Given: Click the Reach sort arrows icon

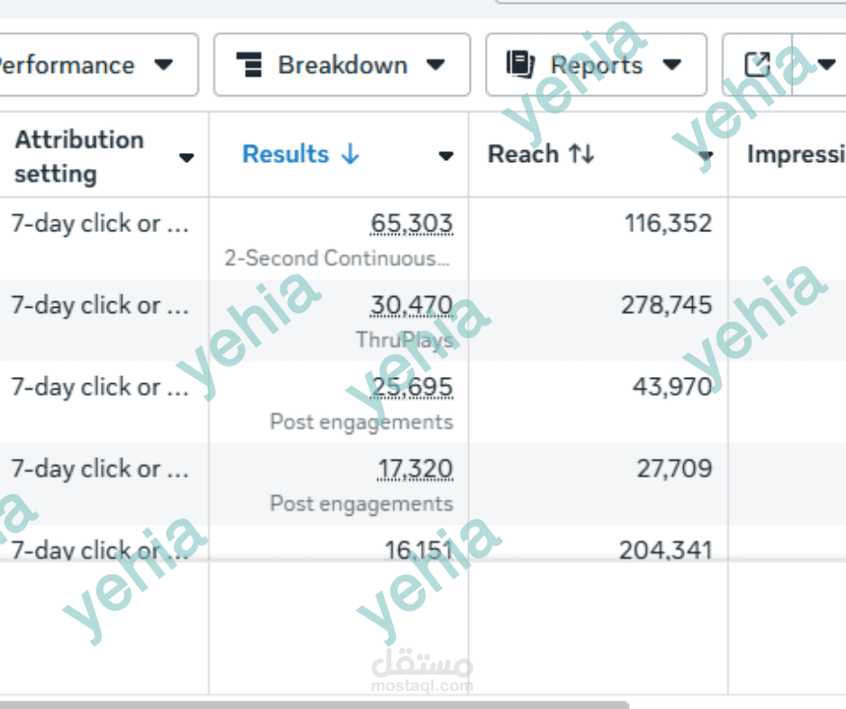Looking at the screenshot, I should (x=580, y=155).
